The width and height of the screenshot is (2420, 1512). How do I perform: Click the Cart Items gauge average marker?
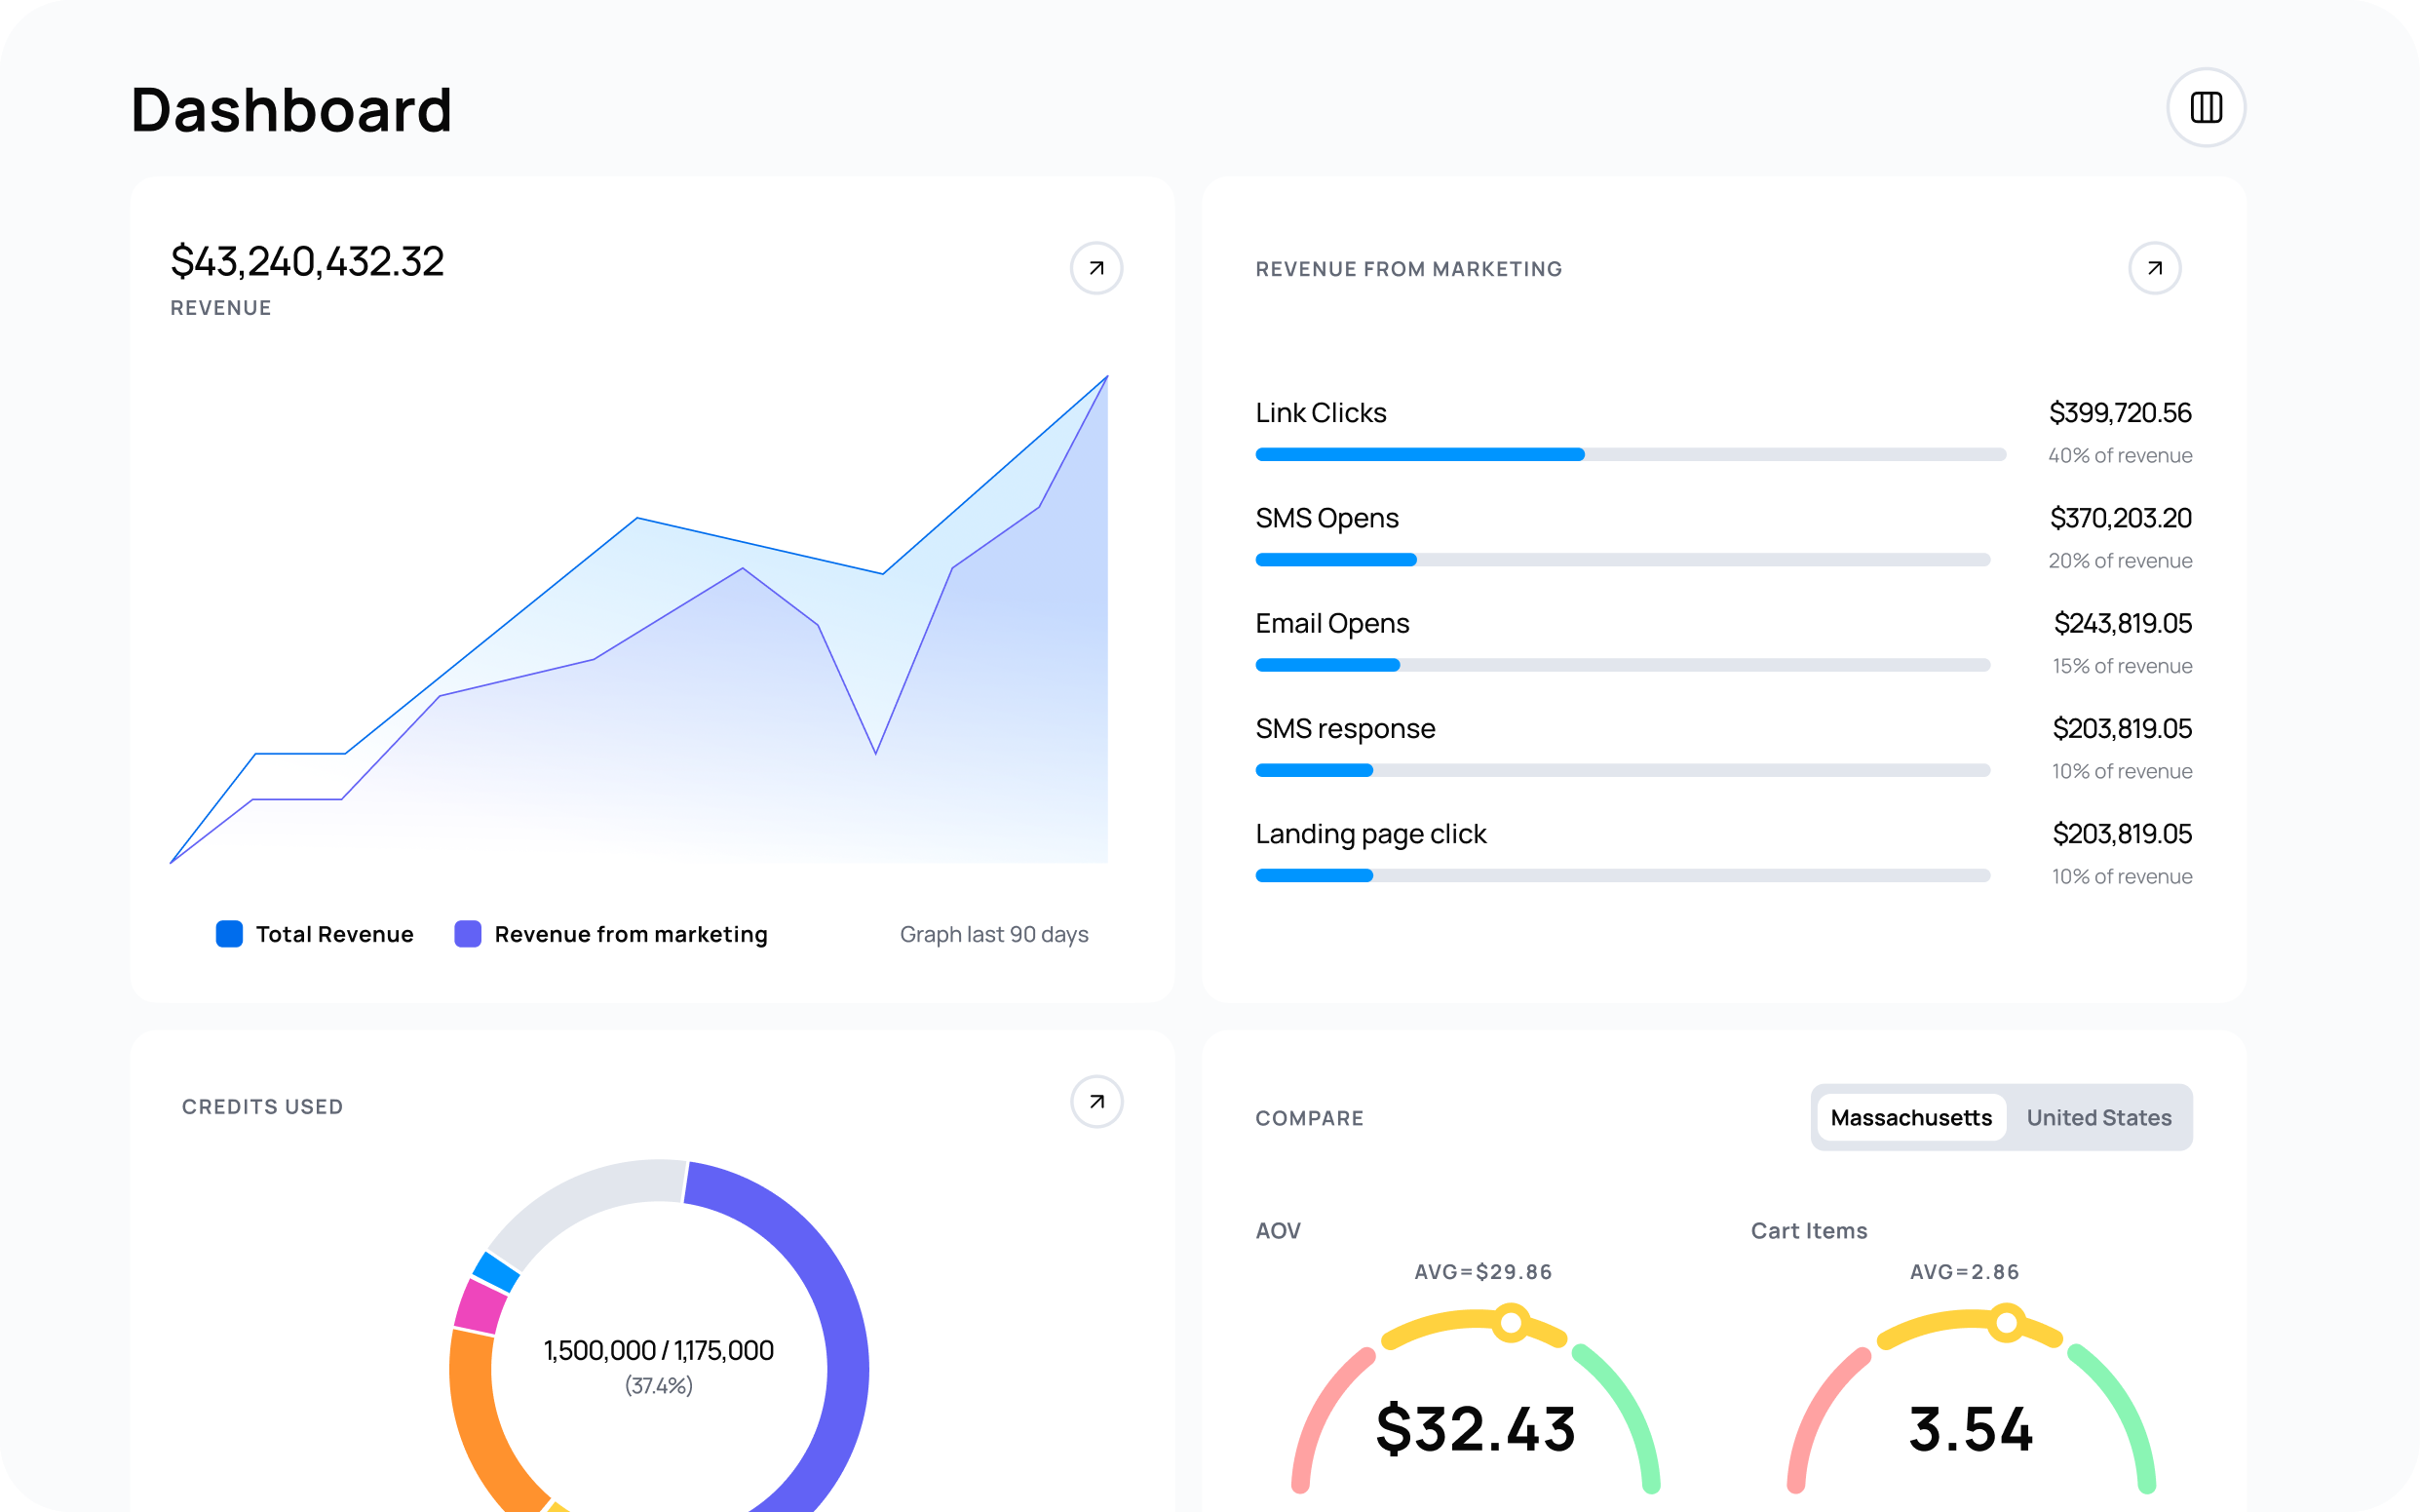click(x=2005, y=1323)
